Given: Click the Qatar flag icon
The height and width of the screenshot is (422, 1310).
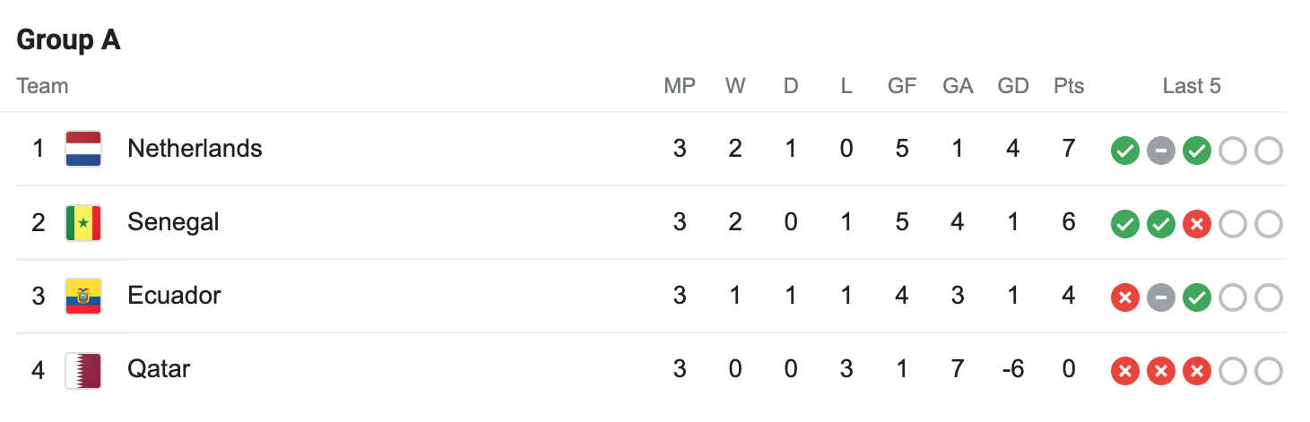Looking at the screenshot, I should point(83,369).
